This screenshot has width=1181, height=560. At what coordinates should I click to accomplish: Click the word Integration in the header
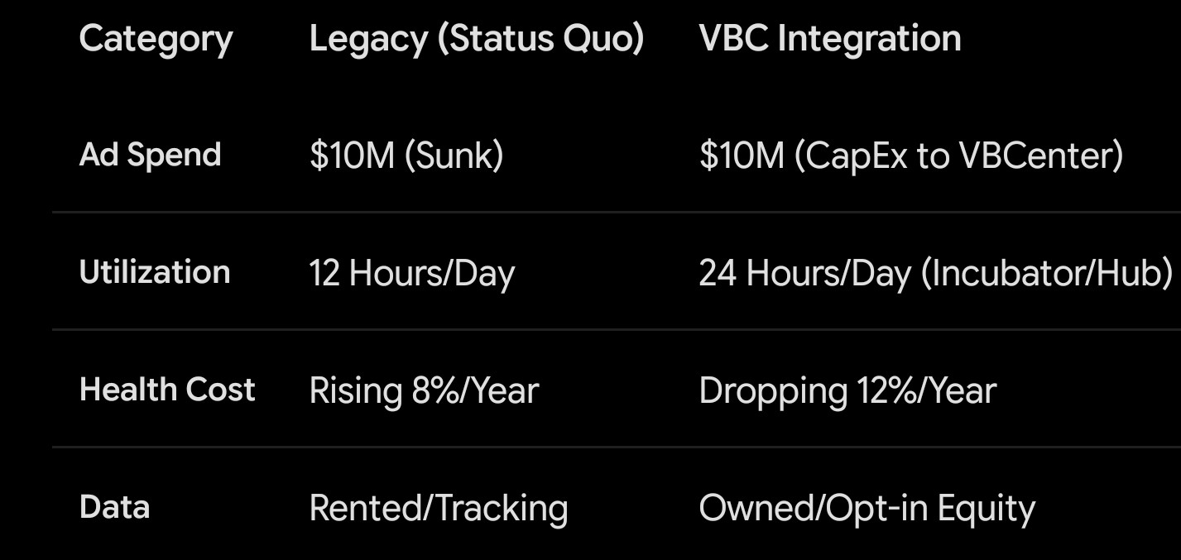coord(870,40)
